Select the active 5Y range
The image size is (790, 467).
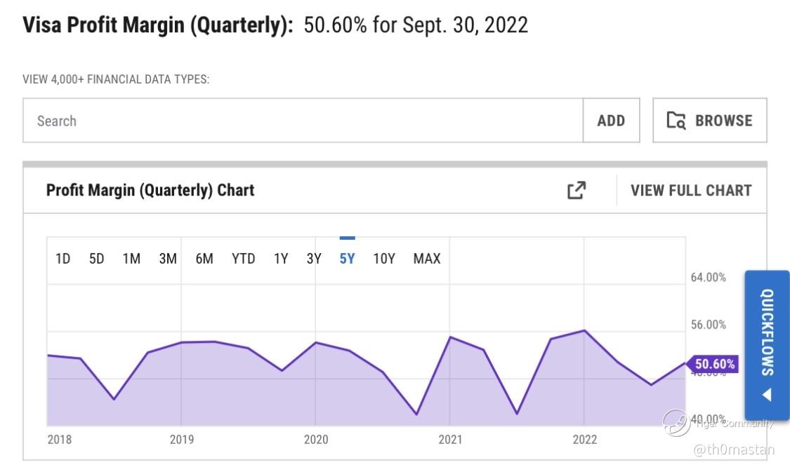[x=347, y=259]
